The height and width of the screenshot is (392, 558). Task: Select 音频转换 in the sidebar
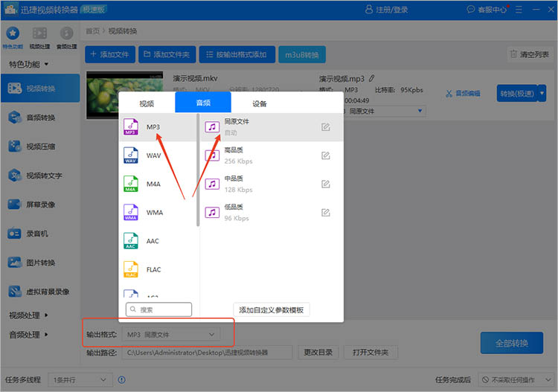(40, 118)
